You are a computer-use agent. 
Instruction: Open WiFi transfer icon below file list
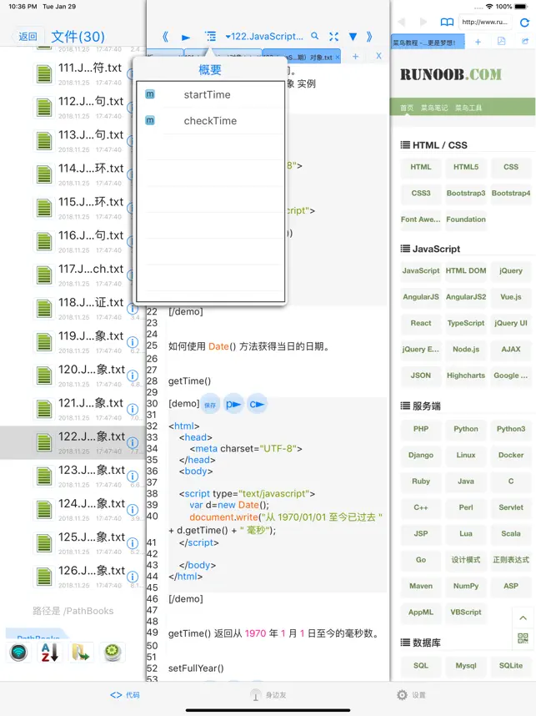pyautogui.click(x=18, y=652)
